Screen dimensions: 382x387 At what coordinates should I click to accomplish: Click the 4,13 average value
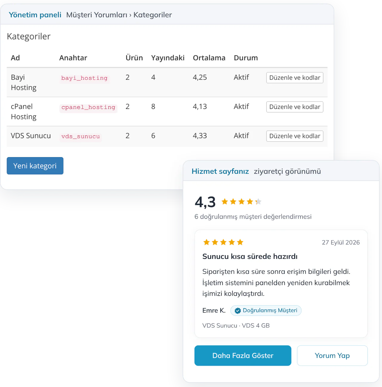point(200,107)
